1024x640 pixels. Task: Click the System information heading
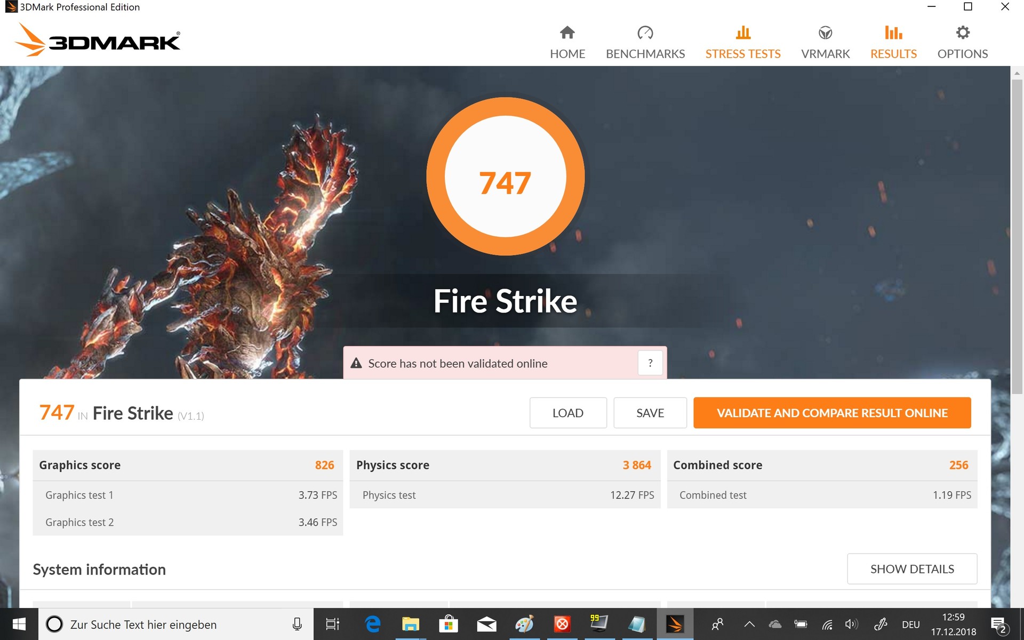tap(99, 570)
